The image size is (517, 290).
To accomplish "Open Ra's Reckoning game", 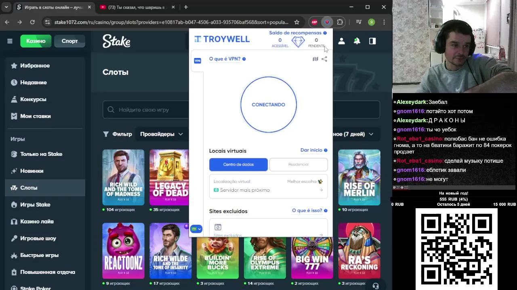I will click(359, 251).
